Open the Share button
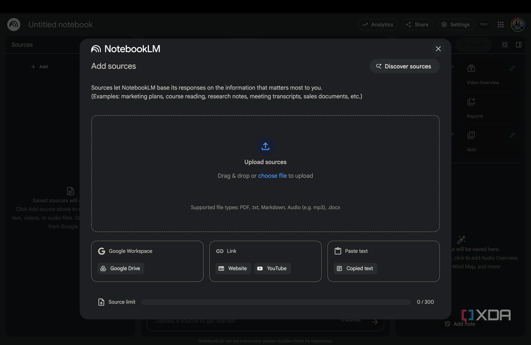Screen dimensions: 531x345 click(417, 24)
